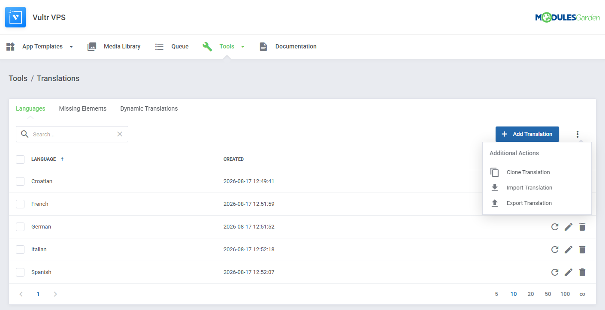The image size is (605, 310).
Task: Click Italian created date 2026-08-17 12:52:18
Action: point(249,250)
